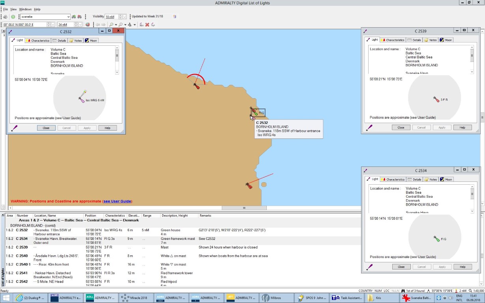485x303 pixels.
Task: Open the zoom-in options dropdown arrow
Action: 116,24
